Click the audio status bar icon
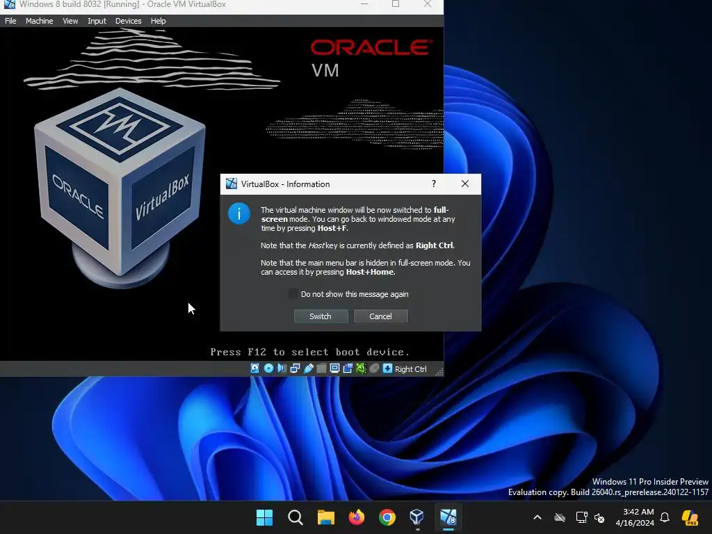This screenshot has height=534, width=712. tap(282, 369)
